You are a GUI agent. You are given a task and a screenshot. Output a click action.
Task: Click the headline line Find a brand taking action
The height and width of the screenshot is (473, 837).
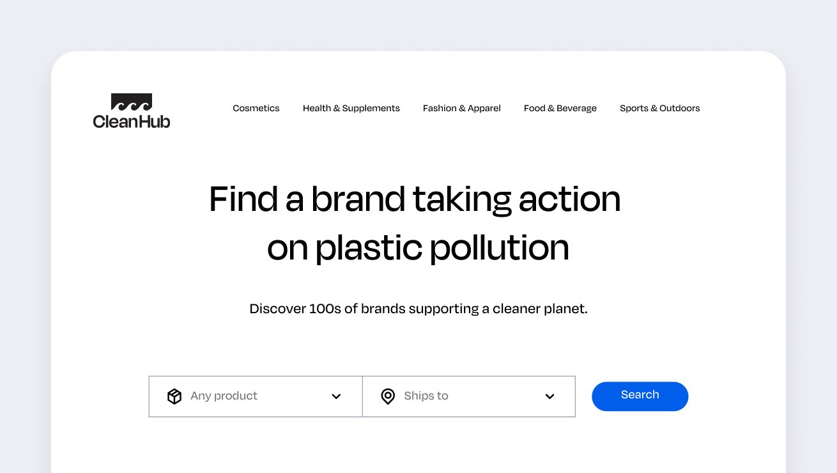[415, 199]
